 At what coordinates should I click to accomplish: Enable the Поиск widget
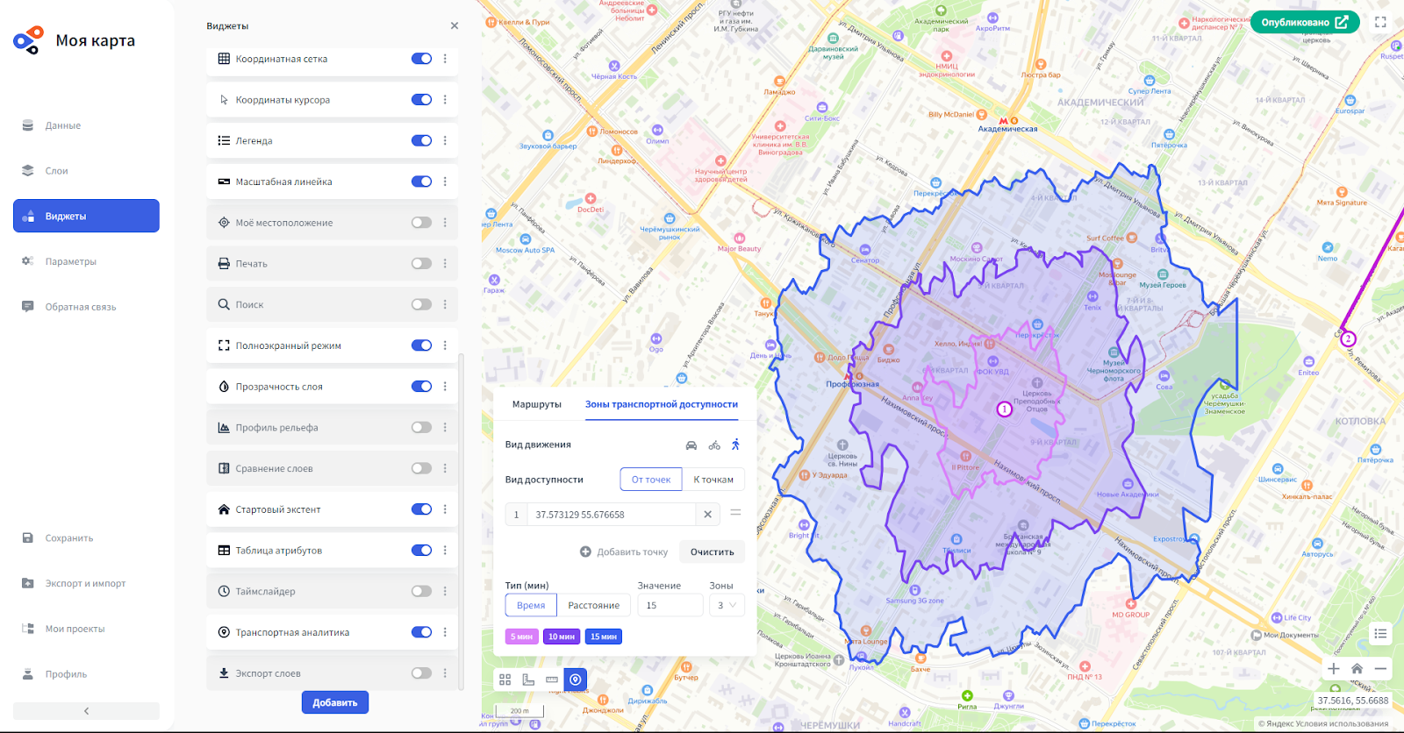[x=421, y=304]
